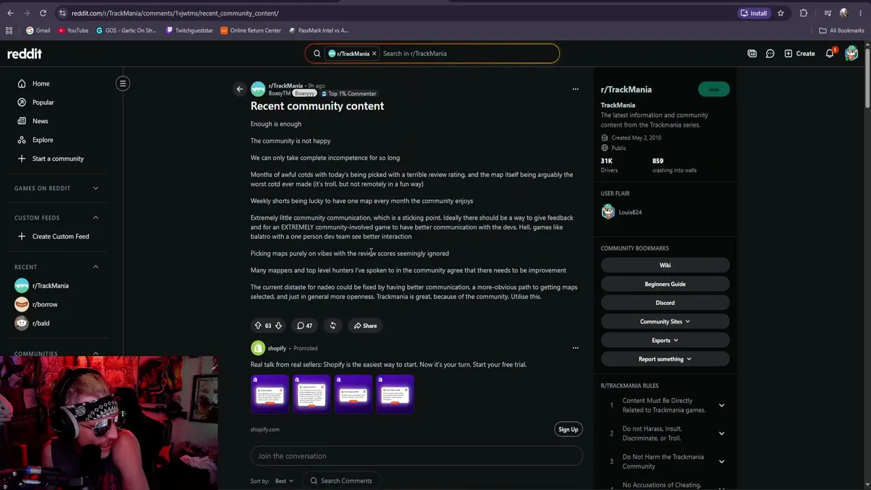
Task: Collapse the left navigation sidebar
Action: coord(122,84)
